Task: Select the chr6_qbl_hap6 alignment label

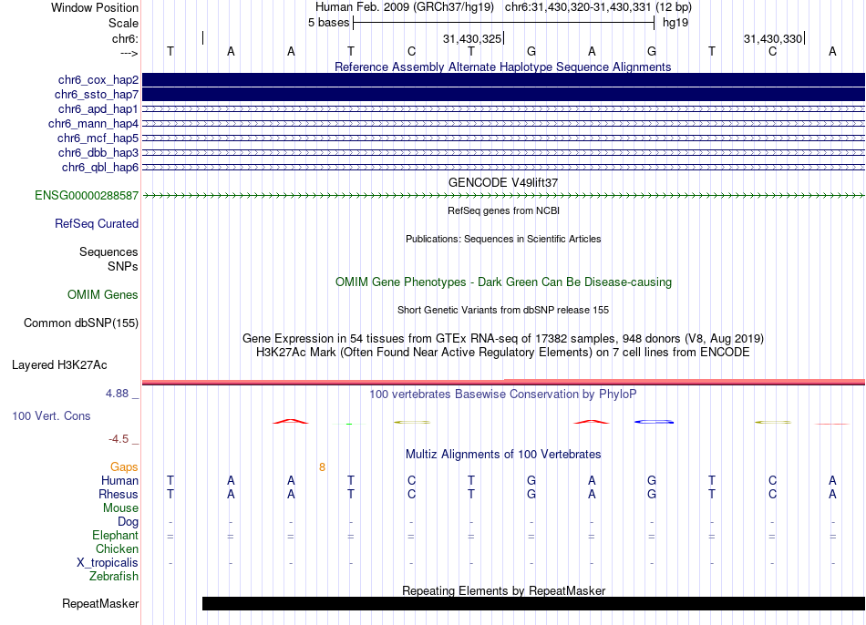Action: [100, 168]
